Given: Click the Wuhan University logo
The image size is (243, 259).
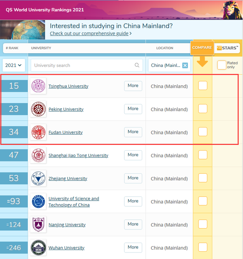Looking at the screenshot, I should (38, 248).
